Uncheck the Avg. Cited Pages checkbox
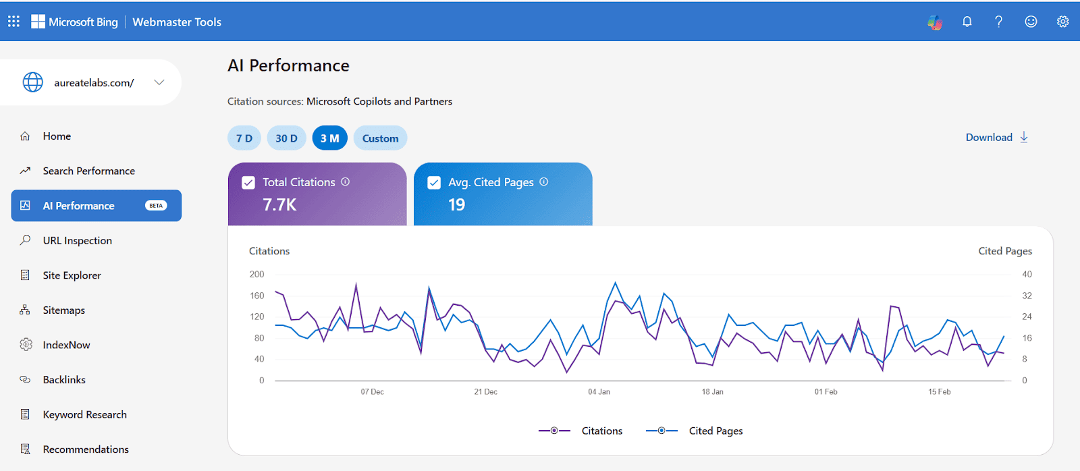The width and height of the screenshot is (1080, 471). coord(434,183)
